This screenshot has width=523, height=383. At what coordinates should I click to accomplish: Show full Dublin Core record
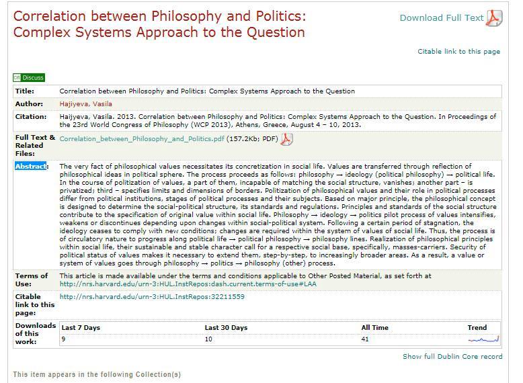coord(452,356)
